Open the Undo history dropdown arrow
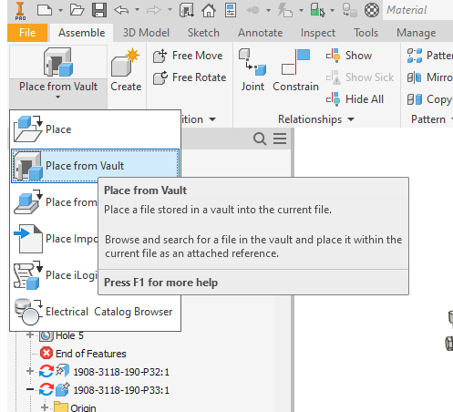Image resolution: width=453 pixels, height=412 pixels. tap(137, 10)
